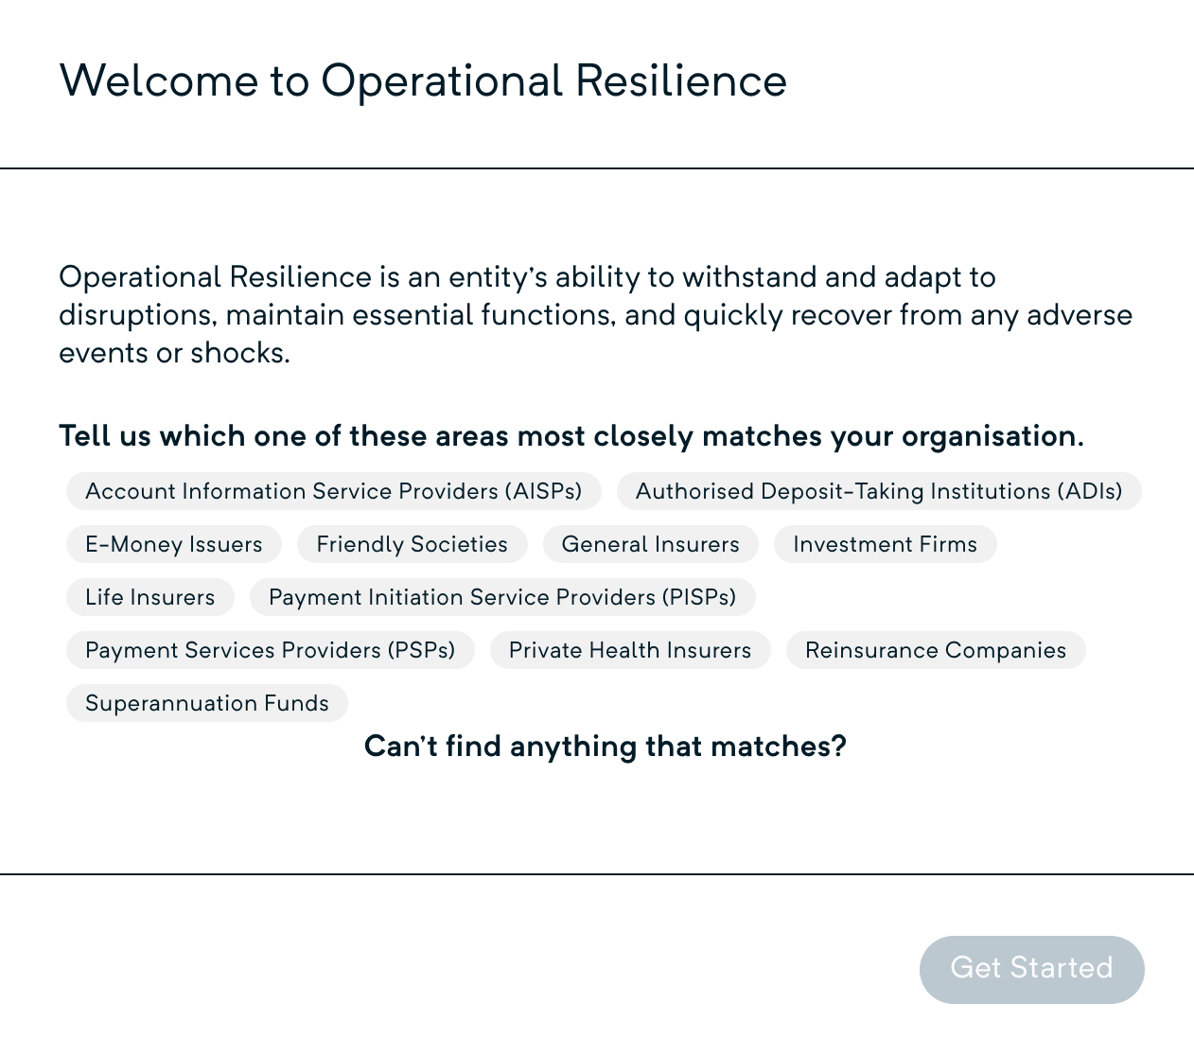
Task: Select the Friendly Societies option
Action: point(412,544)
